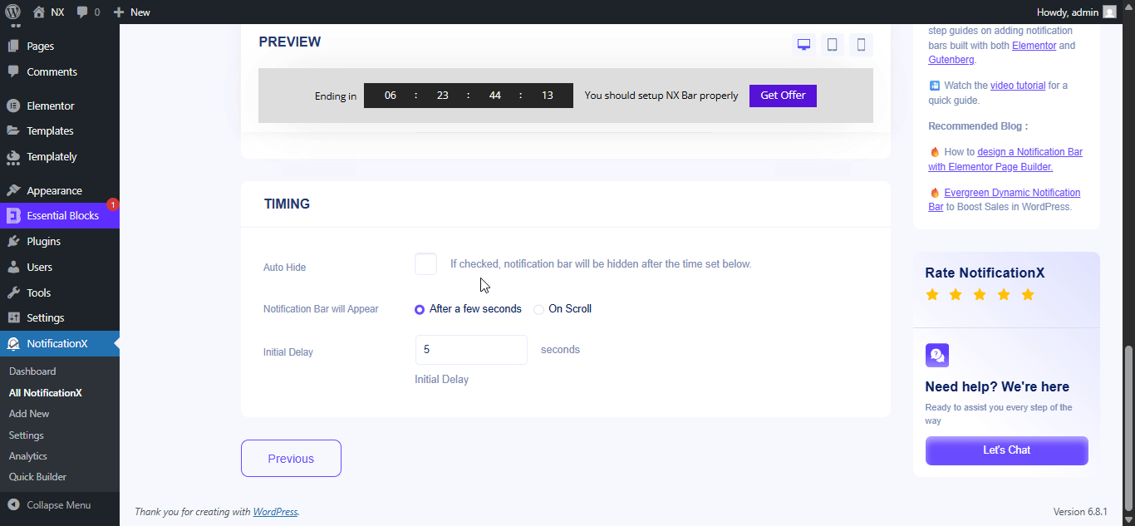
Task: Click the Essential Blocks notification badge
Action: click(113, 204)
